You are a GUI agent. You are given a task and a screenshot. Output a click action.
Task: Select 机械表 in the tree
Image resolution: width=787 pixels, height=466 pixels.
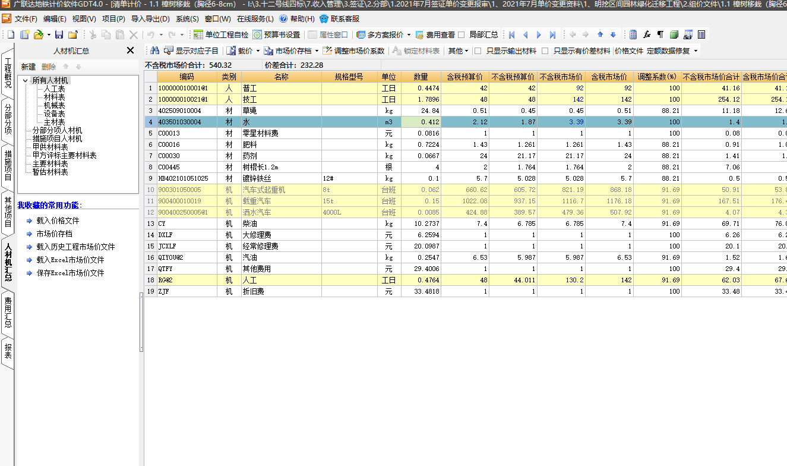coord(55,105)
